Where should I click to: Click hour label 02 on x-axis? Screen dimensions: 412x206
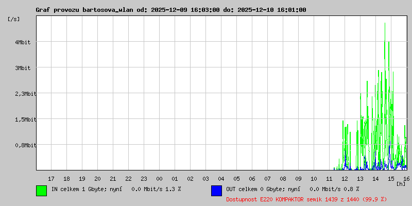(190, 179)
